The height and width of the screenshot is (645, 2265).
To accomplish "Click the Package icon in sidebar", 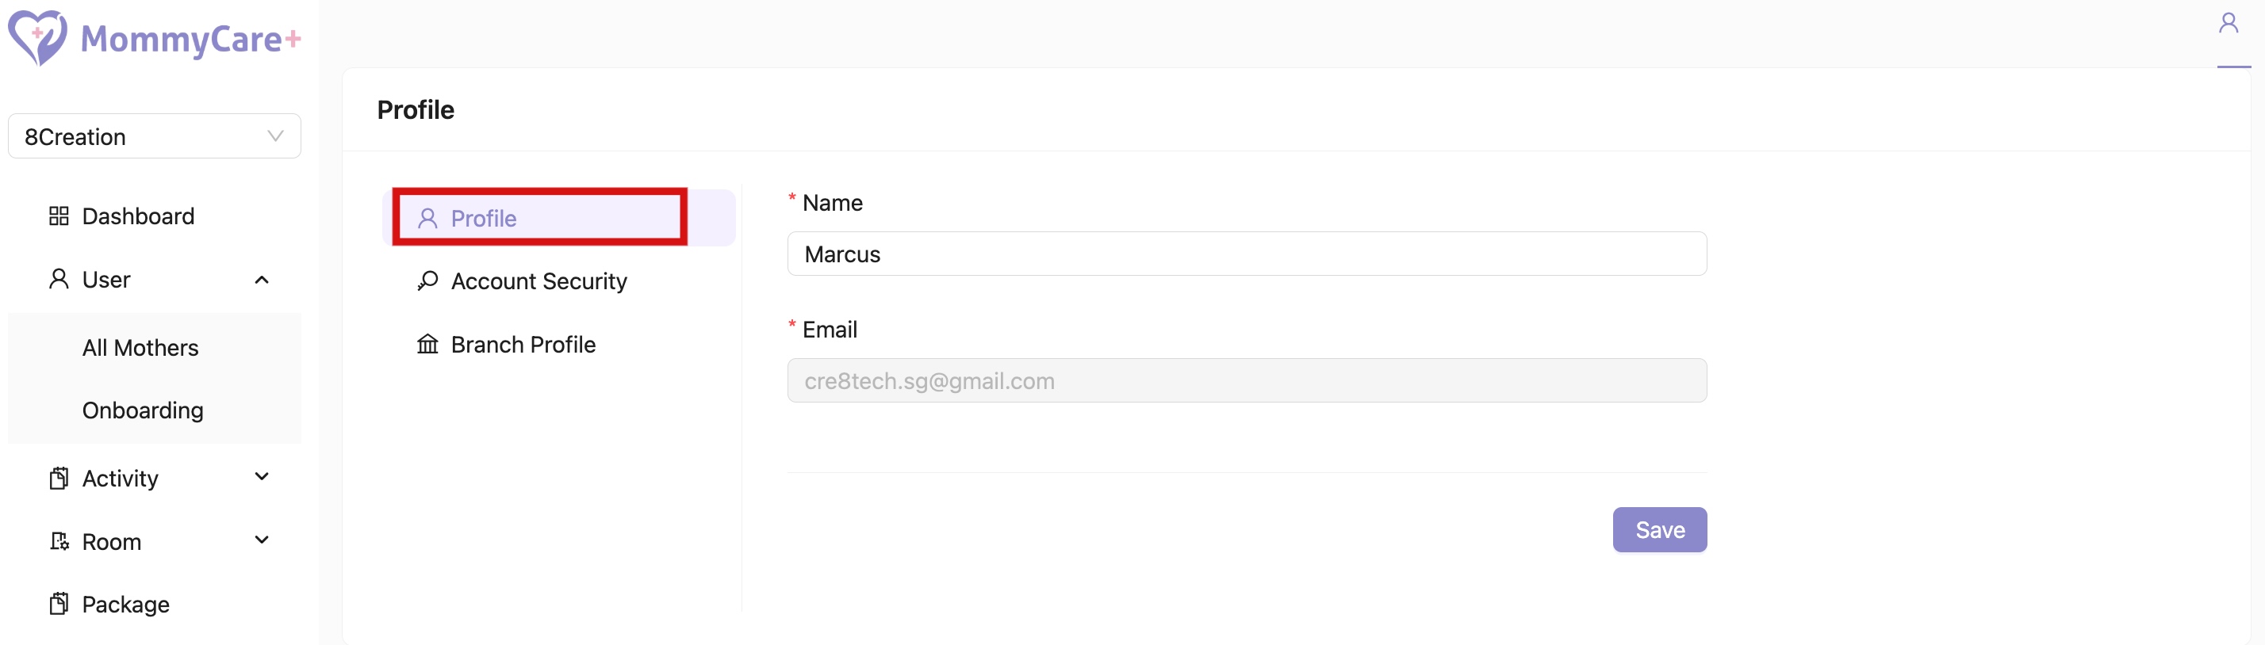I will 58,604.
